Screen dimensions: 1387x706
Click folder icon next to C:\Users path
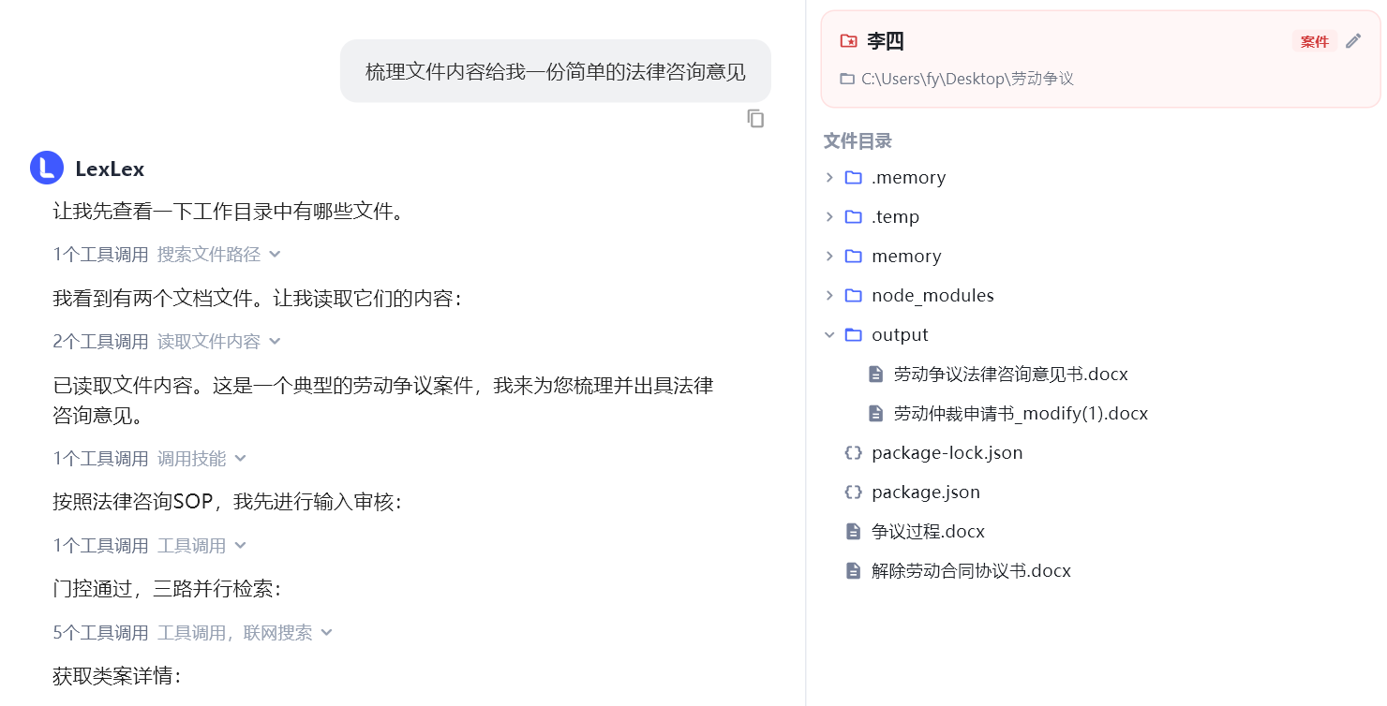(x=847, y=79)
